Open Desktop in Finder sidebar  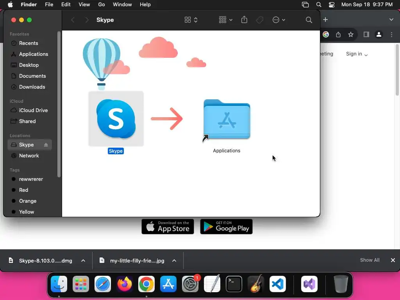(x=29, y=65)
